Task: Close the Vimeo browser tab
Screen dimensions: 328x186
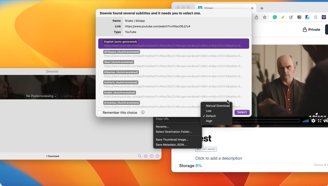Action: coord(252,8)
